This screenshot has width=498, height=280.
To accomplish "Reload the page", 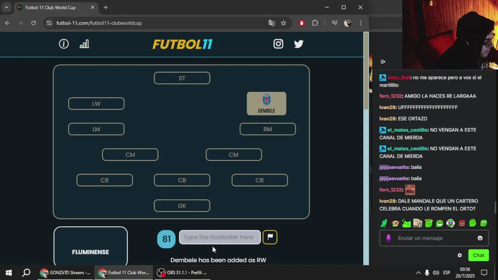I will [x=33, y=23].
